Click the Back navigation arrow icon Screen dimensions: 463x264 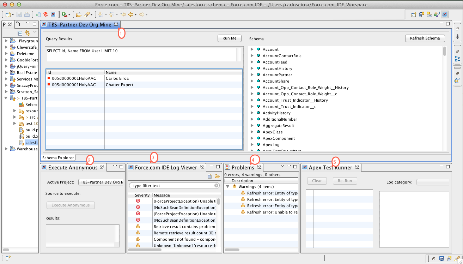(131, 14)
